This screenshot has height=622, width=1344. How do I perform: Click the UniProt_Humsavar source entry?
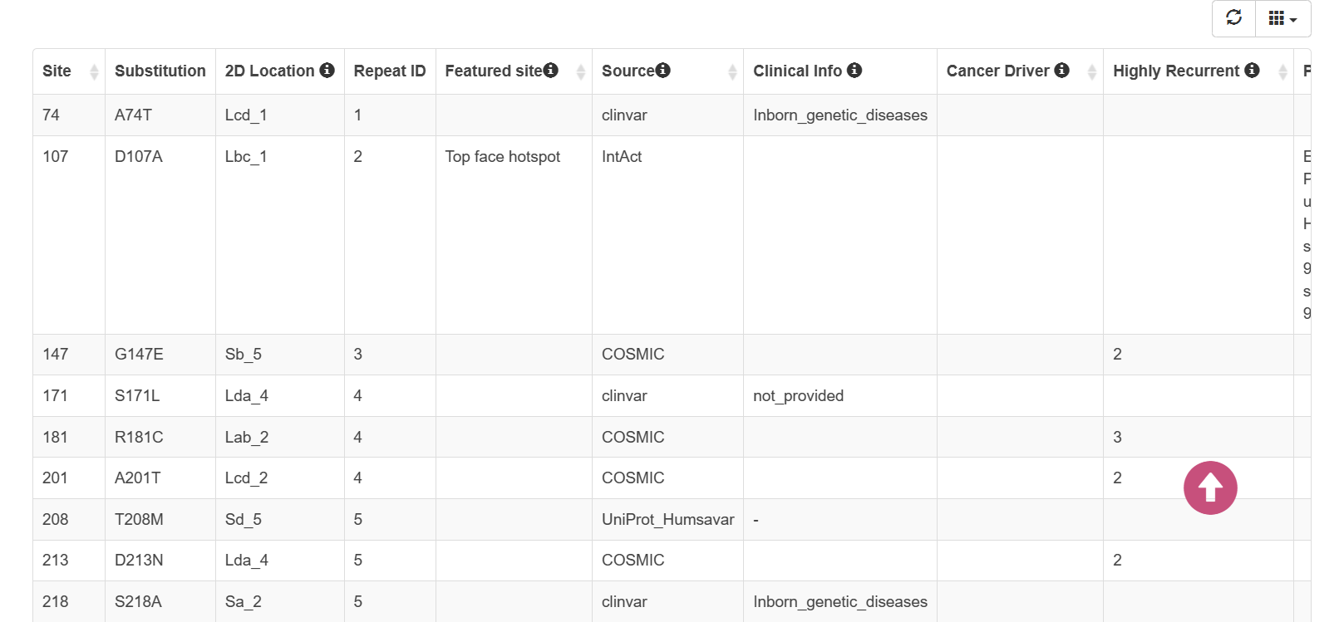click(667, 519)
